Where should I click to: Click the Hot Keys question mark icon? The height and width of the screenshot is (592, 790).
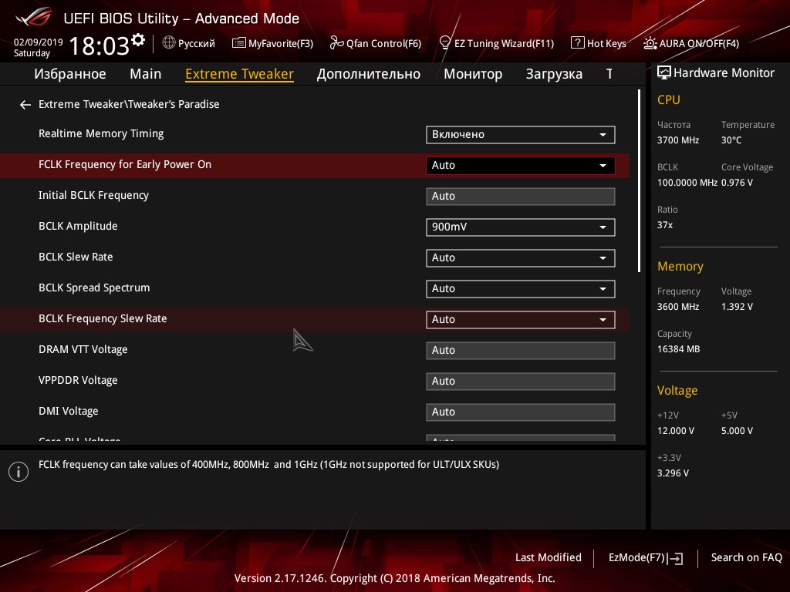pos(577,43)
